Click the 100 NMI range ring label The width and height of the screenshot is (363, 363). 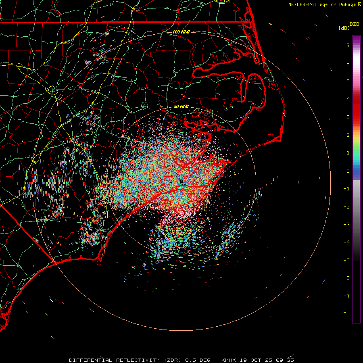point(181,32)
